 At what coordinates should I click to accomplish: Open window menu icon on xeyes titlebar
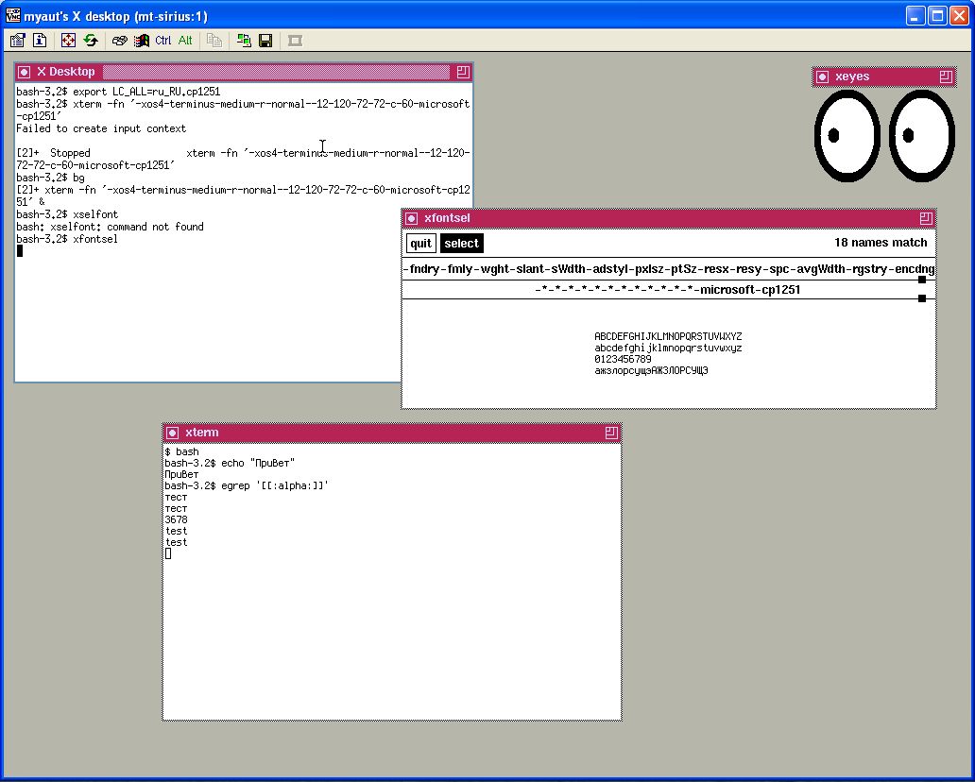tap(823, 76)
